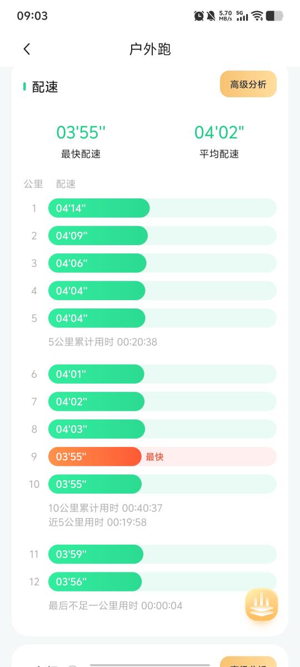Tap the 5G signal indicator
300x667 pixels.
(x=242, y=16)
